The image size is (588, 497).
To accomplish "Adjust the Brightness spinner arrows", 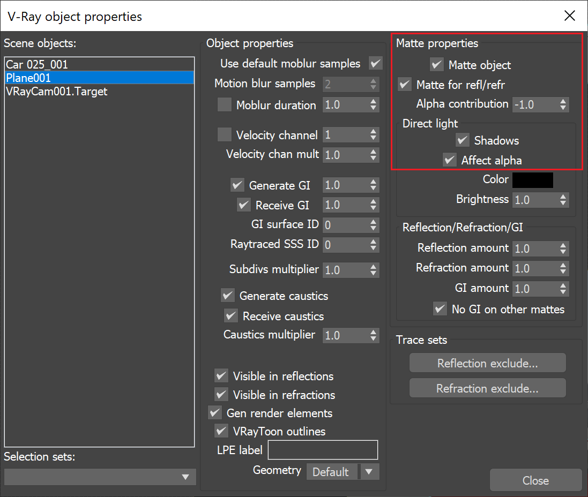I will (x=563, y=199).
